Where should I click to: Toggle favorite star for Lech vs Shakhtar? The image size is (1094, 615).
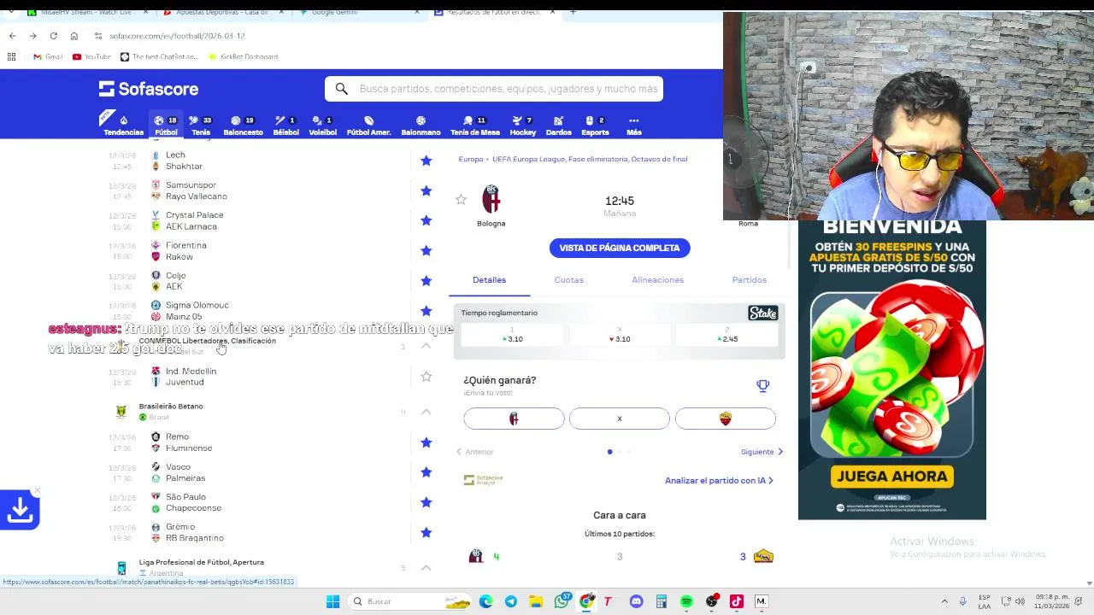(426, 161)
